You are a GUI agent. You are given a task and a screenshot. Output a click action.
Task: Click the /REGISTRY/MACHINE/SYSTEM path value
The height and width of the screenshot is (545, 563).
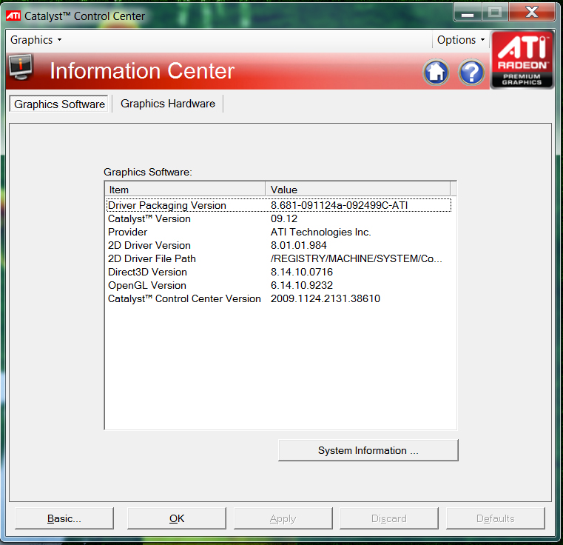356,258
